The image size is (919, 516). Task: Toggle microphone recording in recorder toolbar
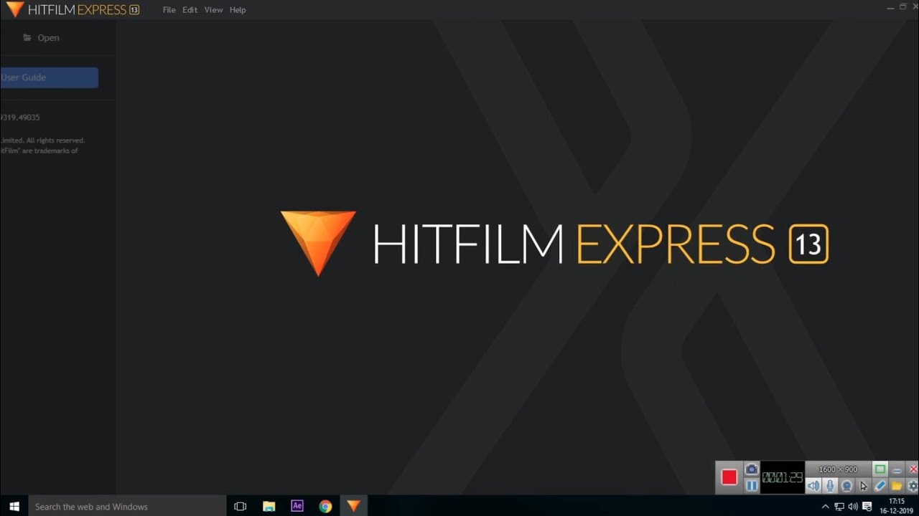click(830, 486)
